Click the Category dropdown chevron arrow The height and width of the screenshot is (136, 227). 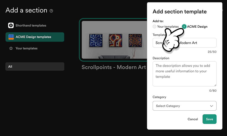211,106
